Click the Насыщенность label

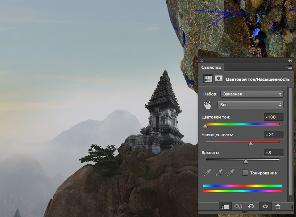tap(217, 135)
